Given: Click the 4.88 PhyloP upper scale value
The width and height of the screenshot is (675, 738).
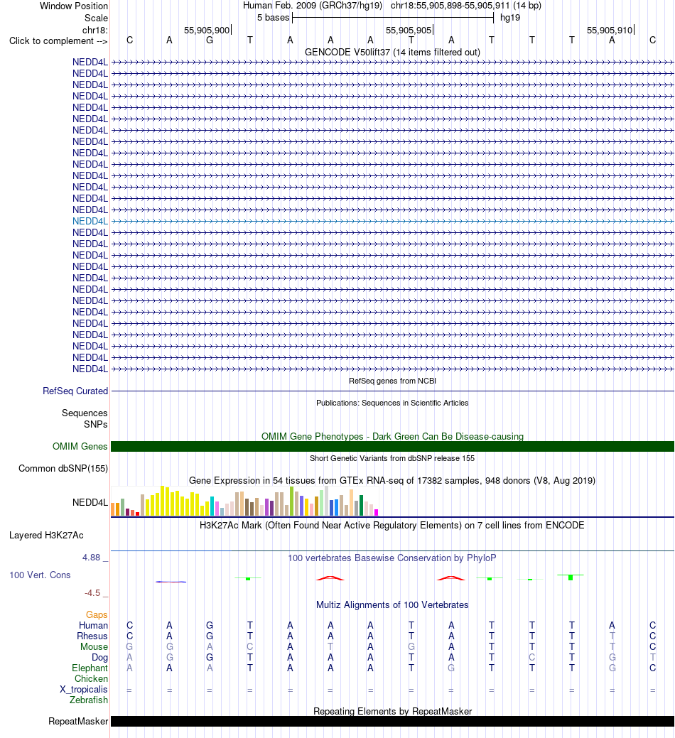Looking at the screenshot, I should [x=92, y=558].
